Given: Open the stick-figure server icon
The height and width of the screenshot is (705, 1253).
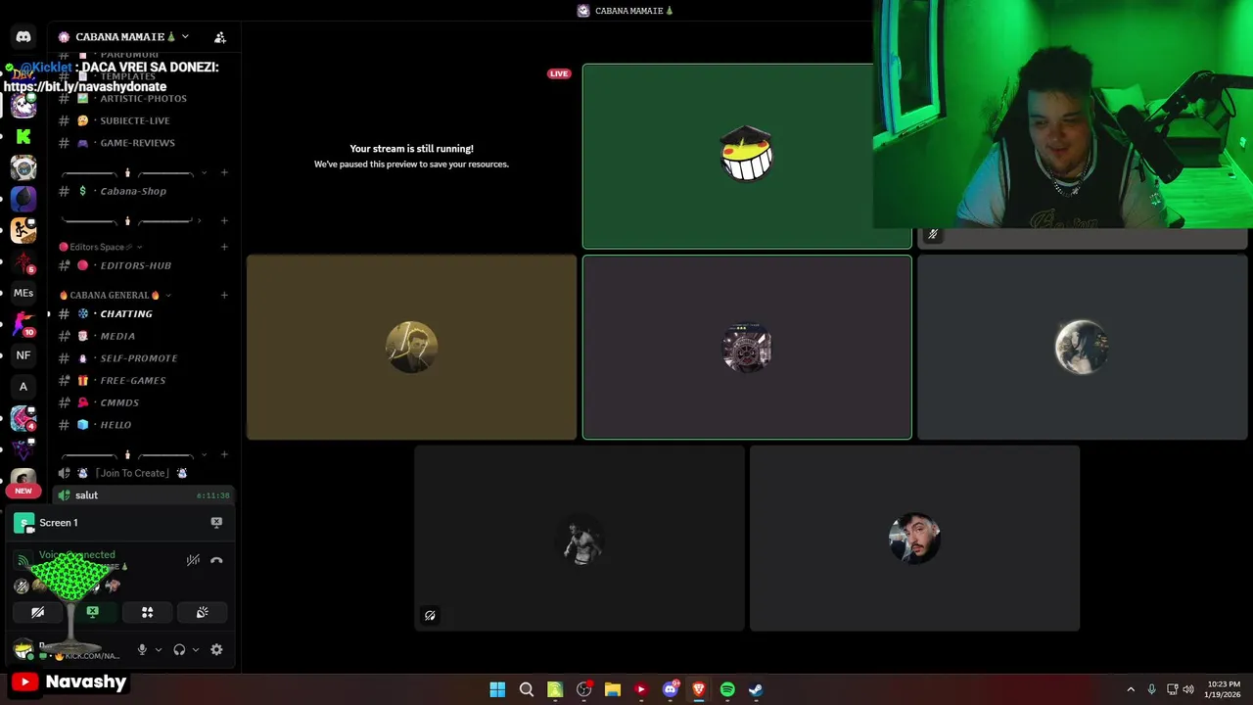Looking at the screenshot, I should [23, 230].
